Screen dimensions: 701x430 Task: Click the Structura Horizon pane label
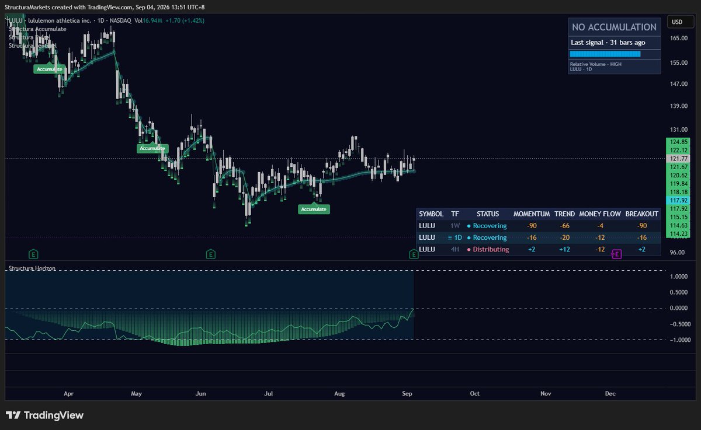click(x=33, y=268)
